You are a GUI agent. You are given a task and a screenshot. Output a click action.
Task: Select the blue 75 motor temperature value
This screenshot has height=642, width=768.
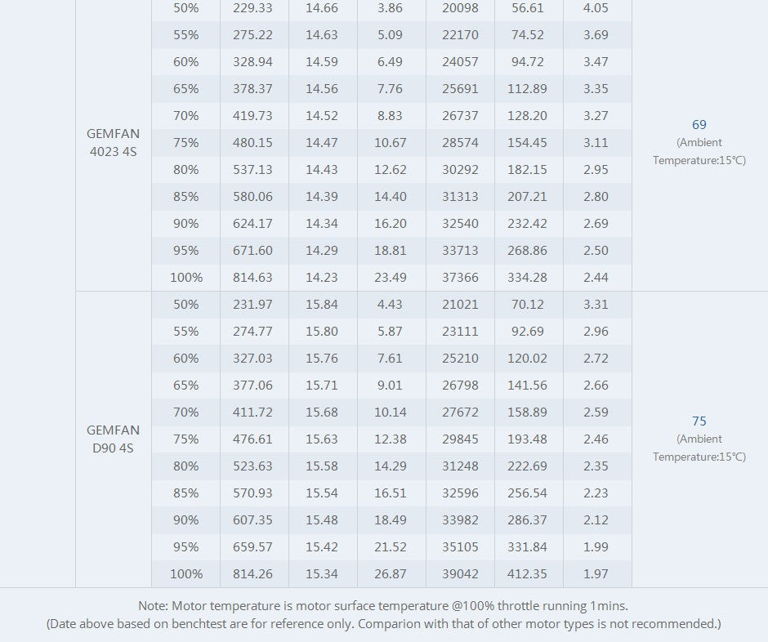[x=699, y=421]
